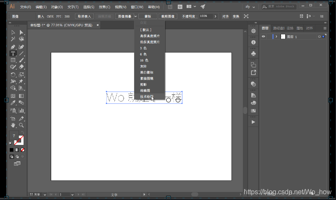Select the Blend tool
336x200 pixels.
click(x=22, y=103)
